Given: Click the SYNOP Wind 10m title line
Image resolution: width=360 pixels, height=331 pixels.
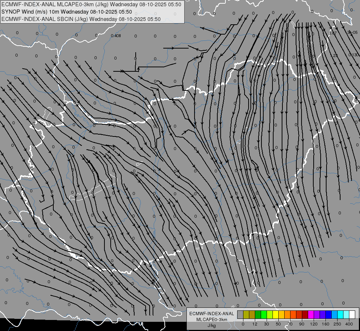Looking at the screenshot, I should coord(67,12).
